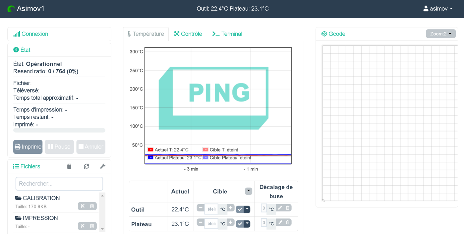
Task: Toggle 'Actuel Plateau' legend entry in graph
Action: 175,158
